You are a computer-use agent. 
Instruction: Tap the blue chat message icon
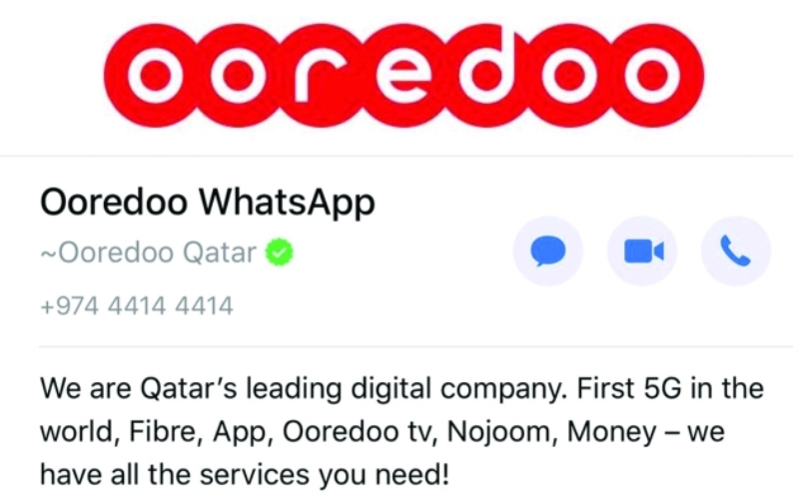click(x=547, y=250)
